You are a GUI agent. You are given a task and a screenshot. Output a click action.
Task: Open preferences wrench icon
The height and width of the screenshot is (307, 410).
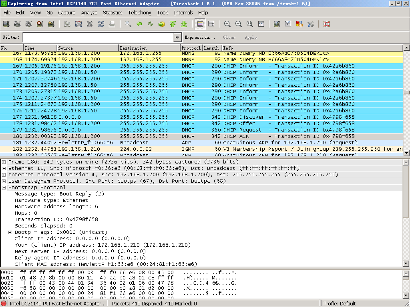click(311, 24)
